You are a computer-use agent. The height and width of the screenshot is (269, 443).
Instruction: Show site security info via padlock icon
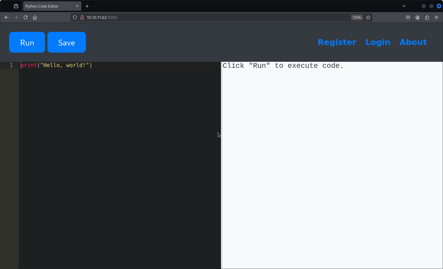[82, 17]
